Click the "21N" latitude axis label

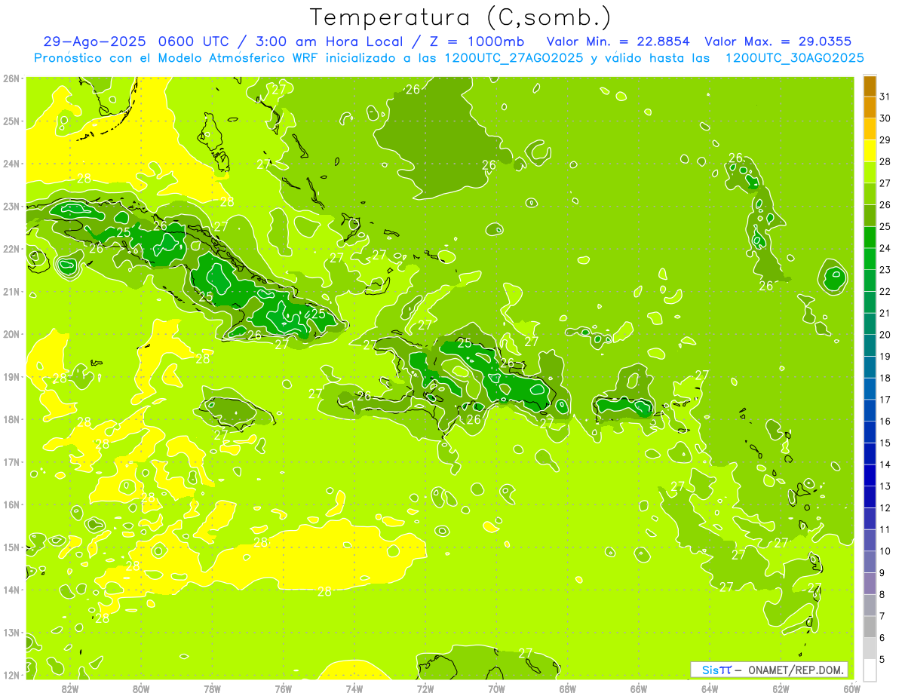point(11,292)
